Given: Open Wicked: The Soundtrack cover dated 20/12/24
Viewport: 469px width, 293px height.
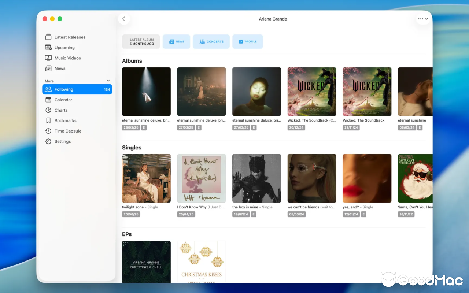Looking at the screenshot, I should 312,92.
